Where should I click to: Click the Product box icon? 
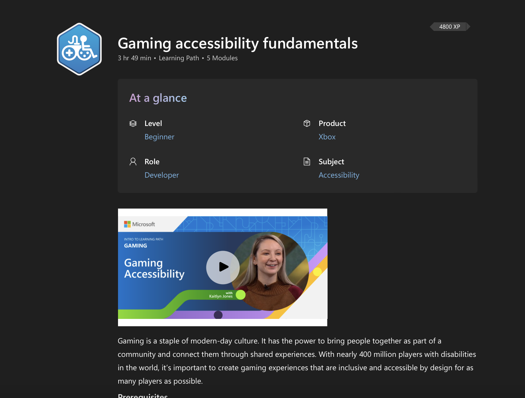pyautogui.click(x=307, y=123)
